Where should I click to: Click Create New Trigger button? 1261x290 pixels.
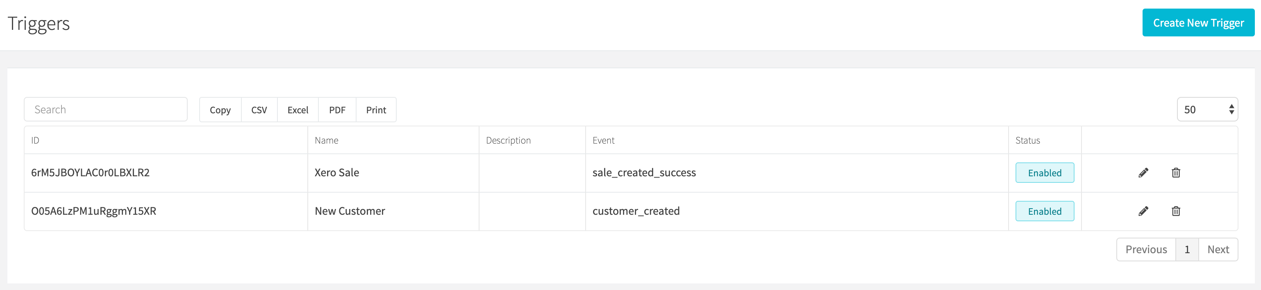click(1198, 23)
